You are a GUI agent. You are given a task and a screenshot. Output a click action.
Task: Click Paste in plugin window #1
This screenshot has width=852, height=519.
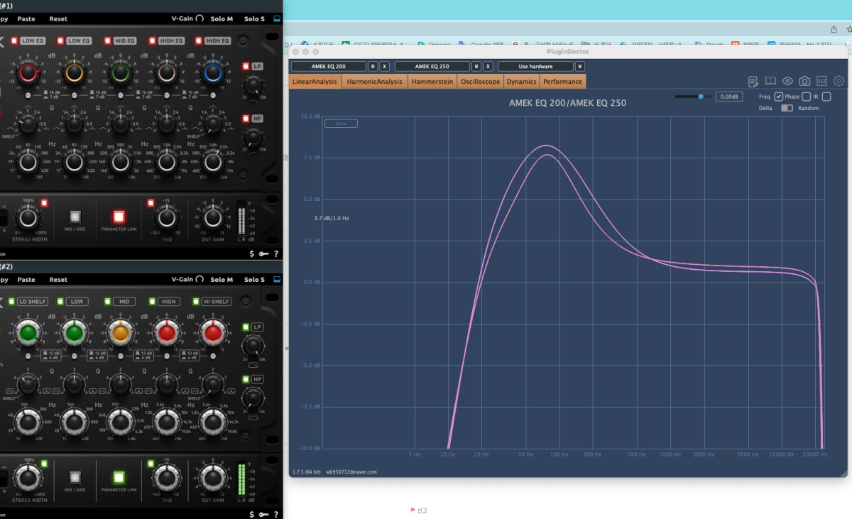[x=26, y=19]
